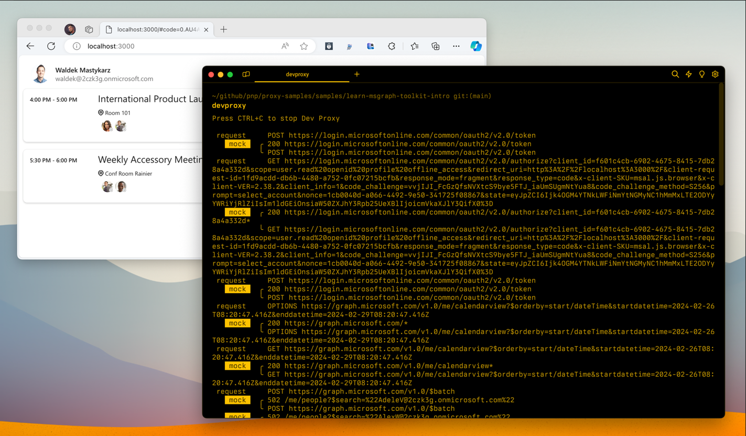Open the favorites star-list icon in toolbar

tap(414, 46)
